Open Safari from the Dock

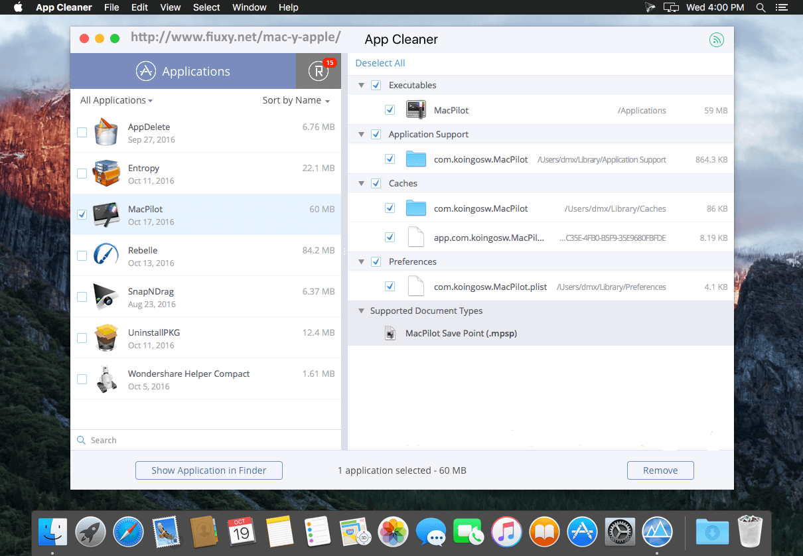pyautogui.click(x=128, y=531)
